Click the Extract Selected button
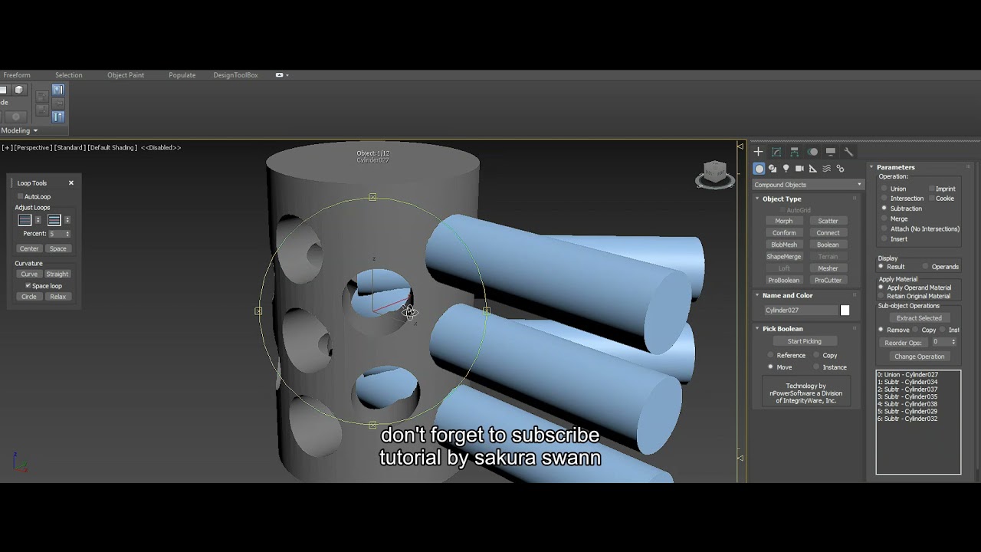The width and height of the screenshot is (981, 552). tap(919, 318)
